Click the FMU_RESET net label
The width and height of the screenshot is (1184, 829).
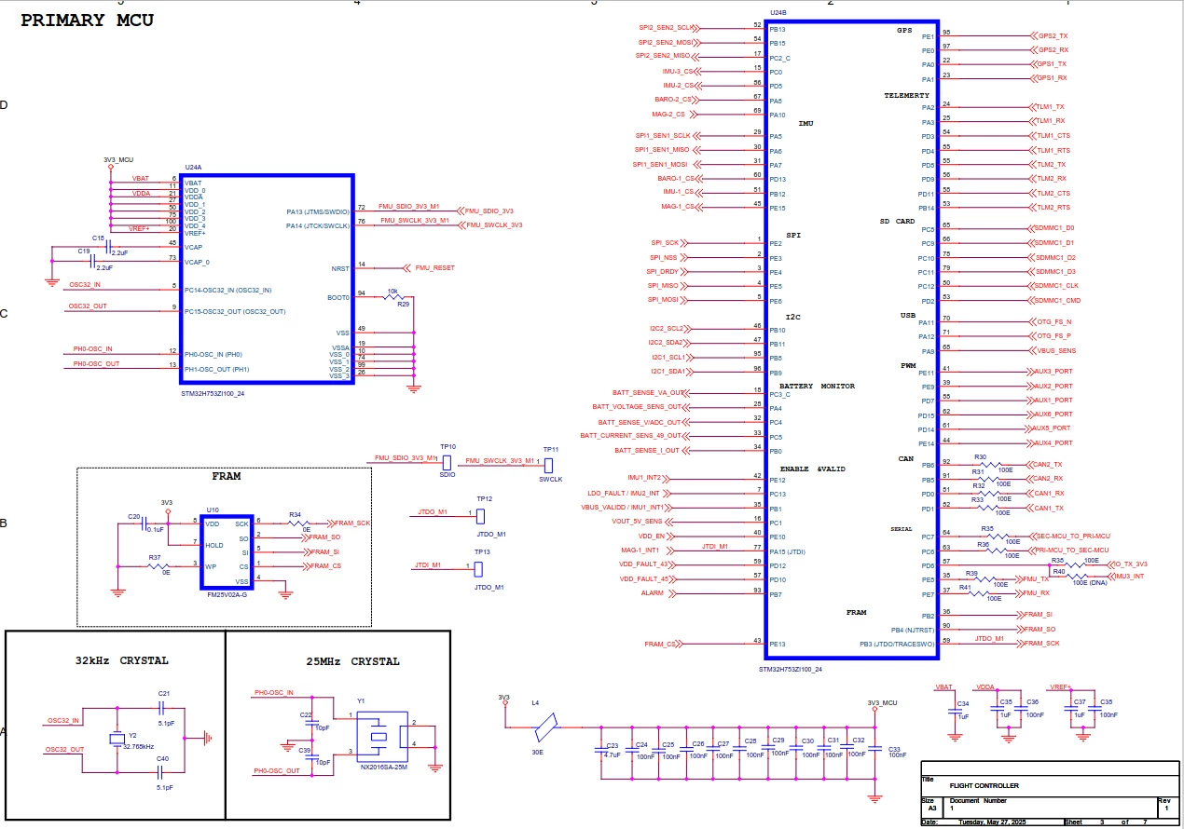pyautogui.click(x=435, y=267)
